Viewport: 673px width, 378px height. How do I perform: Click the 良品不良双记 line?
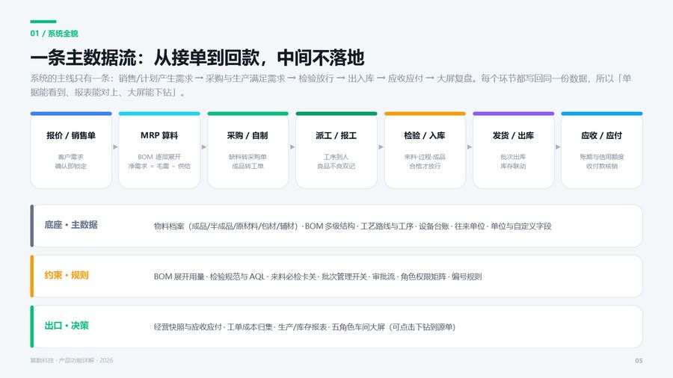(x=336, y=166)
